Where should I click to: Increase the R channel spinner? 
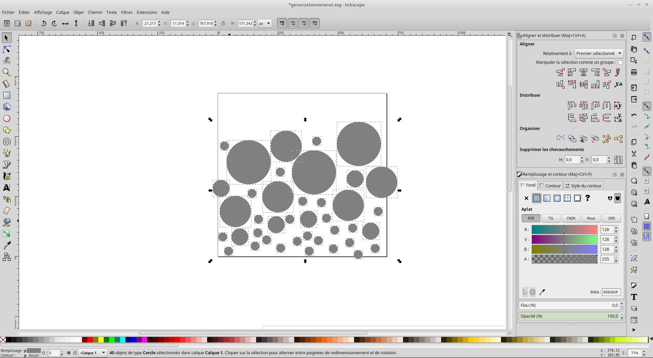coord(616,228)
